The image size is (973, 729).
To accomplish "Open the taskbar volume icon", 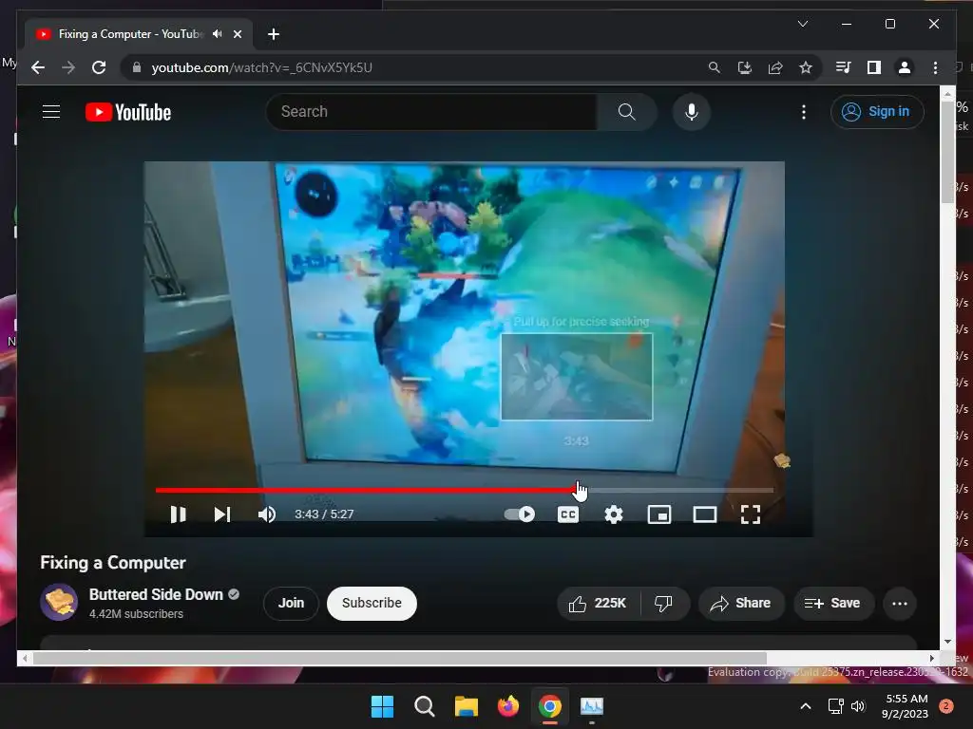I will (x=858, y=706).
